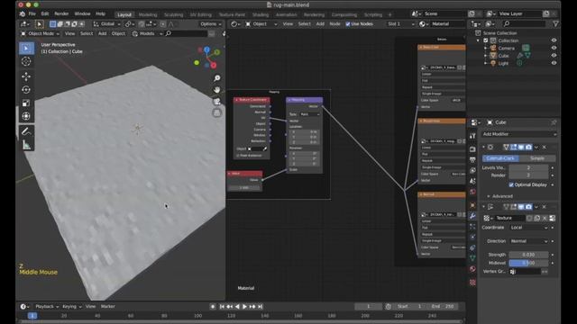This screenshot has width=577, height=324.
Task: Click the Snap magnet icon in header
Action: pos(142,24)
